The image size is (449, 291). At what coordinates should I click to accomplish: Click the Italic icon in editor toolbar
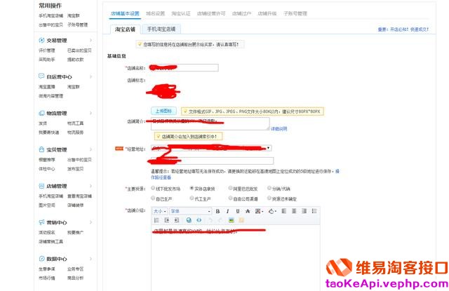click(x=227, y=211)
